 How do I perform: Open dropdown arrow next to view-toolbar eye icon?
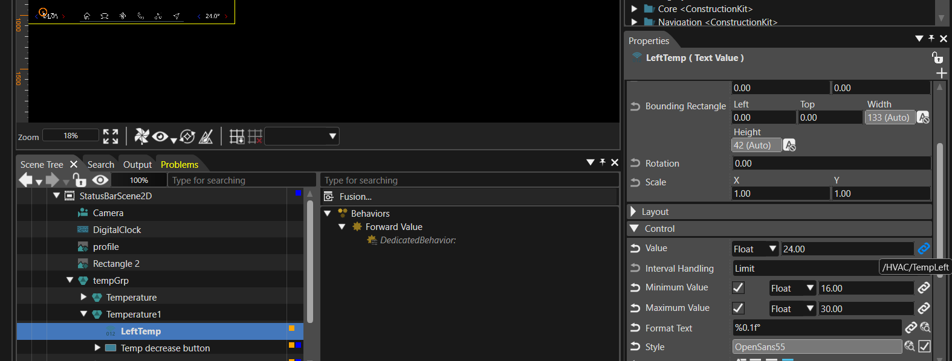tap(173, 141)
